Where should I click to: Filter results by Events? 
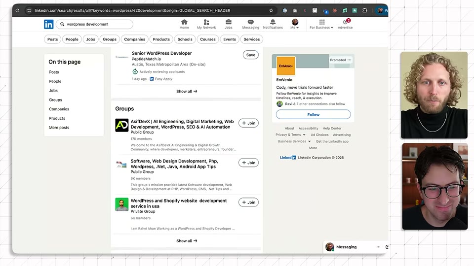230,39
